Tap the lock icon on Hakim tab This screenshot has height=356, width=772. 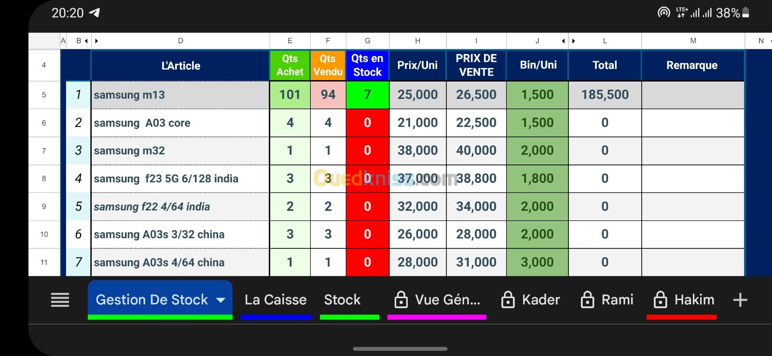(x=660, y=300)
